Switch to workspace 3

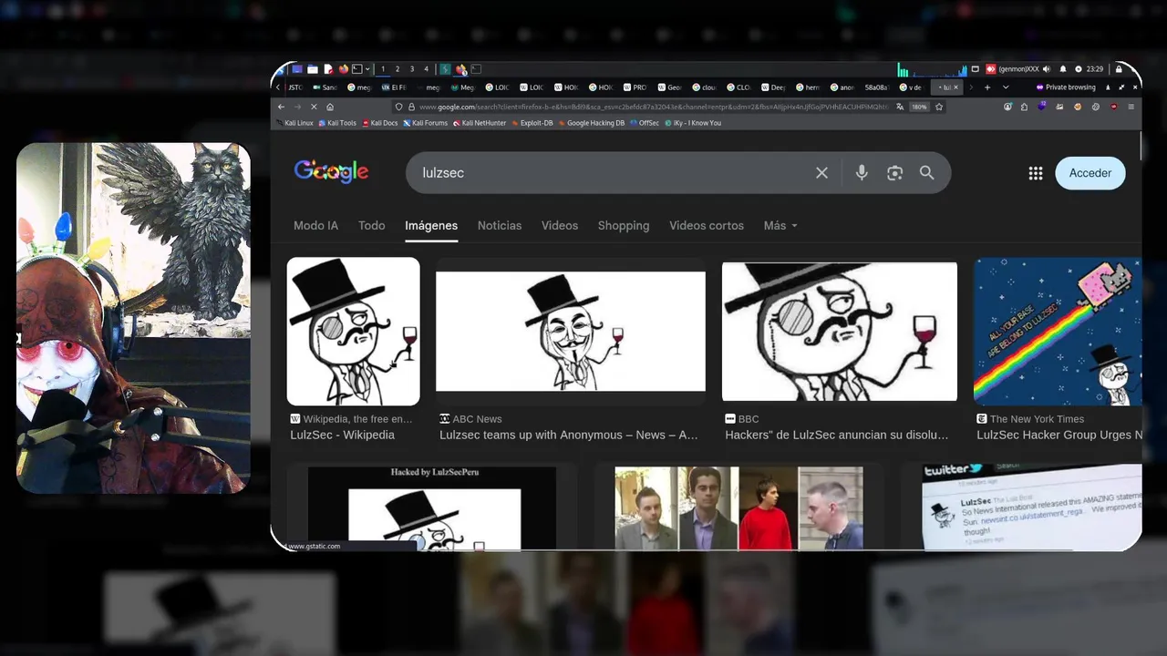pos(412,69)
